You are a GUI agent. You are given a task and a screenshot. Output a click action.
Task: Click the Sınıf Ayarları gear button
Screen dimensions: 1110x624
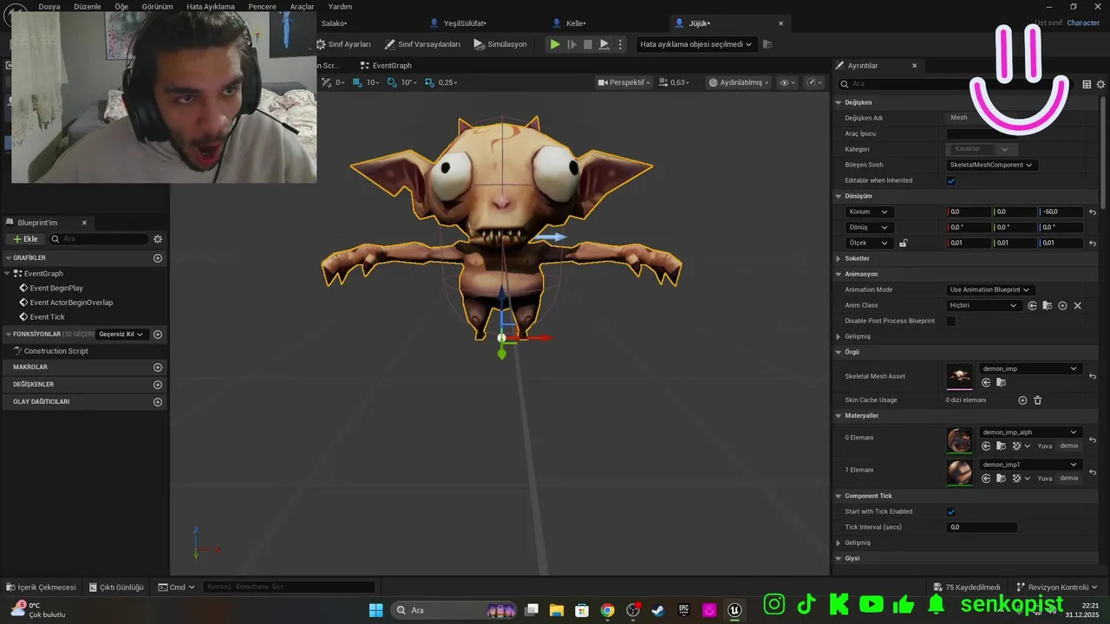click(x=343, y=44)
